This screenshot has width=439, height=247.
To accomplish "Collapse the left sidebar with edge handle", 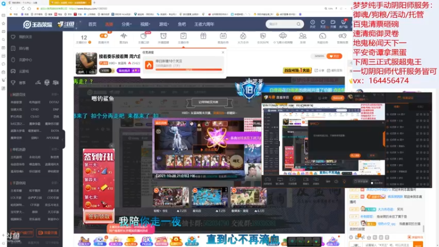I will click(64, 139).
